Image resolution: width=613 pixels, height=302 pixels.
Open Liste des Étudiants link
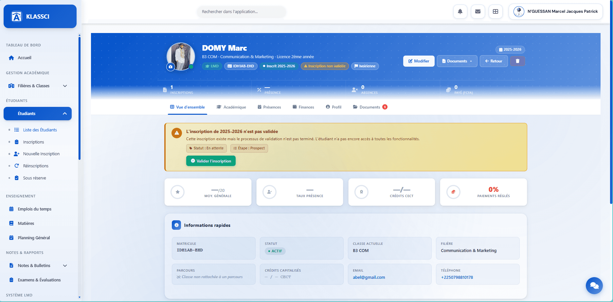(40, 130)
